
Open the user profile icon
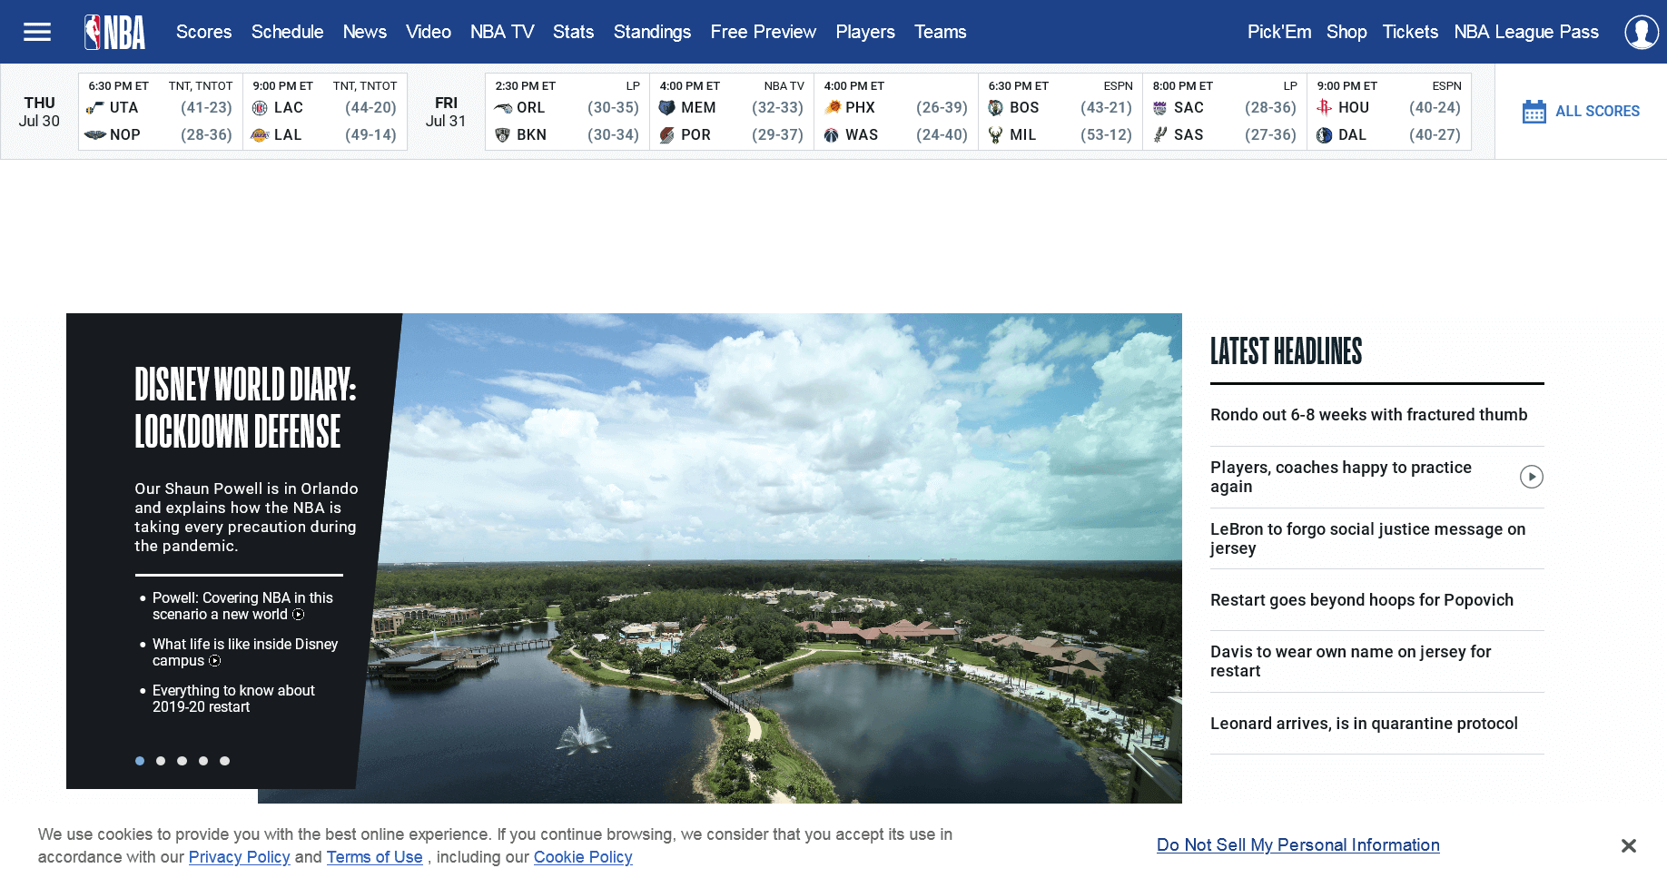pyautogui.click(x=1641, y=32)
